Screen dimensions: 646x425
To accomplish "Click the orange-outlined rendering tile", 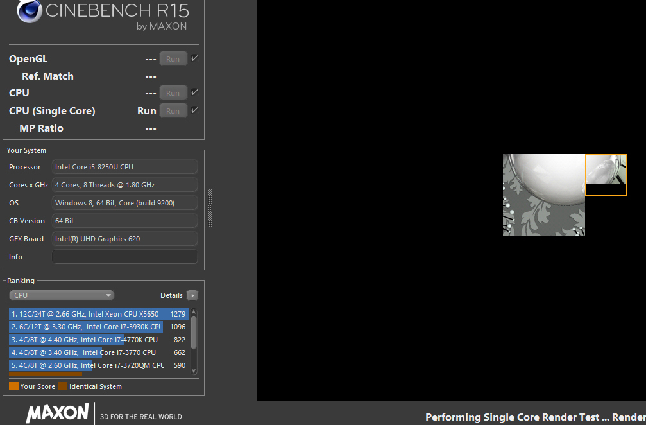I will coord(606,175).
